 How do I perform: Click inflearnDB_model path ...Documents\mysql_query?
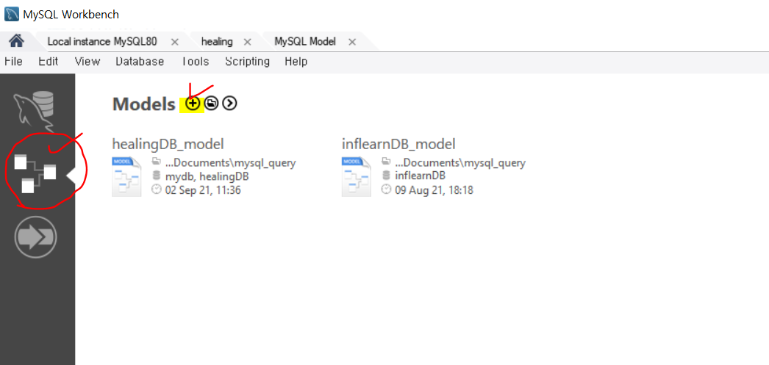pos(460,162)
